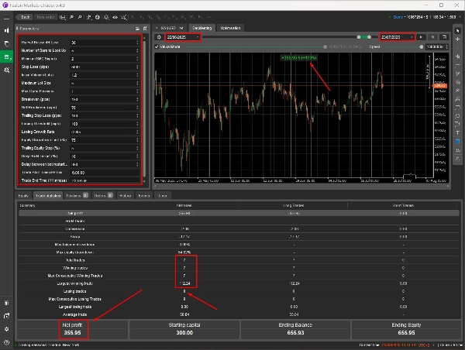Open the Trade section in the left sidebar
Screen dimensions: 465x350
pyautogui.click(x=6, y=30)
